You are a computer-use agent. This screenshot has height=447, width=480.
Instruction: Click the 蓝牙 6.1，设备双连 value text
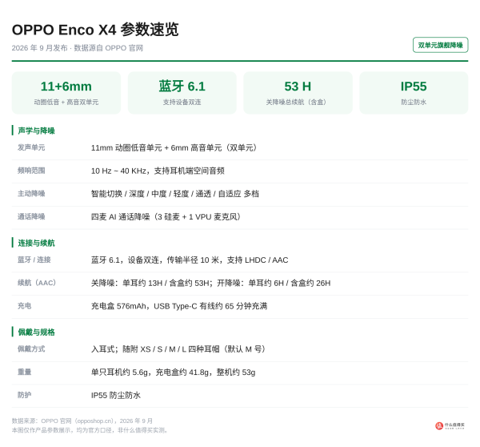pyautogui.click(x=190, y=260)
